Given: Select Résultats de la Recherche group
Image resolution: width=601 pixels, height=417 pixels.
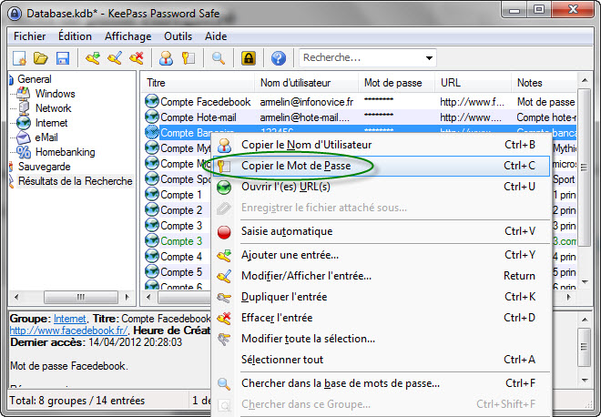Looking at the screenshot, I should [75, 181].
